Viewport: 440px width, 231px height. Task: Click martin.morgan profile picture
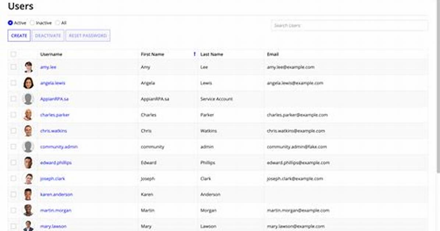tap(28, 210)
